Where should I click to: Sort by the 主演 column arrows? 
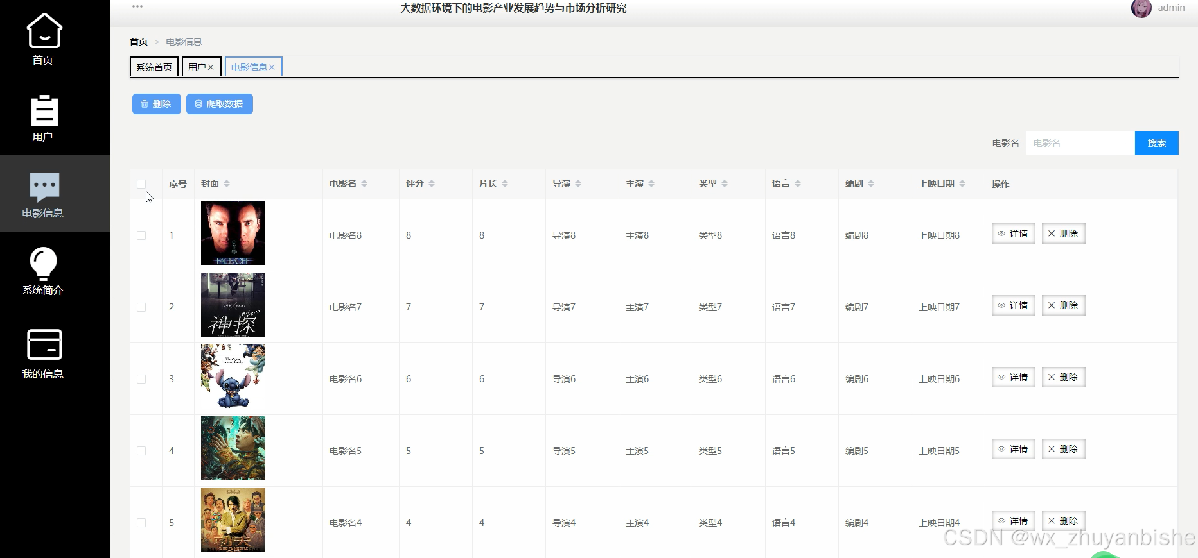tap(651, 183)
